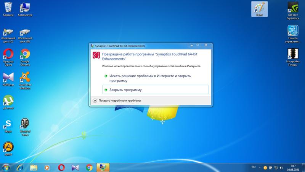Close the Synaptics TouchPad error dialog
Image resolution: width=305 pixels, height=172 pixels.
(206, 45)
